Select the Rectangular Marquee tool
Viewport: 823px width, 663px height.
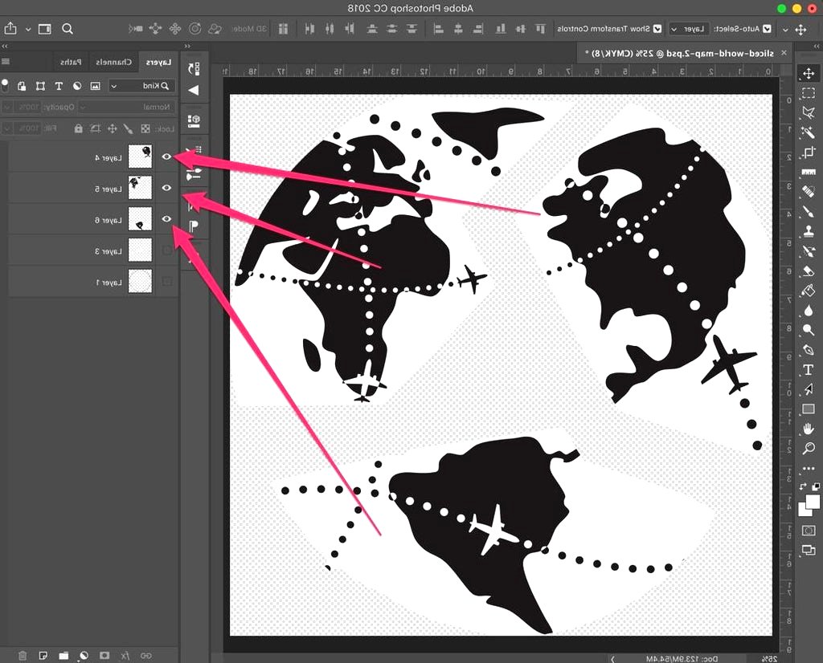pos(808,94)
